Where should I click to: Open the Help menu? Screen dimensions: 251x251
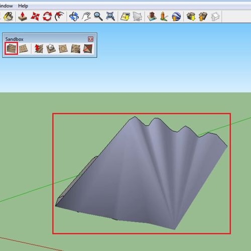pyautogui.click(x=23, y=6)
